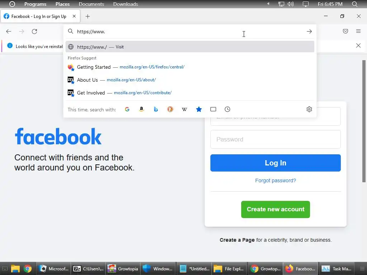Image resolution: width=367 pixels, height=275 pixels.
Task: Go back with the browser back arrow
Action: click(x=9, y=32)
